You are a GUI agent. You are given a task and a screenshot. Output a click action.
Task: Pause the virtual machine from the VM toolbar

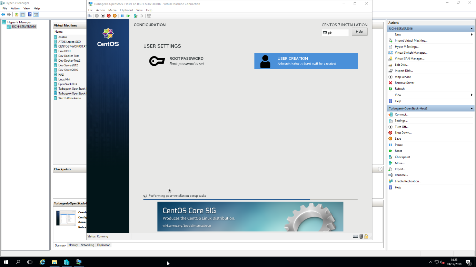tap(122, 16)
